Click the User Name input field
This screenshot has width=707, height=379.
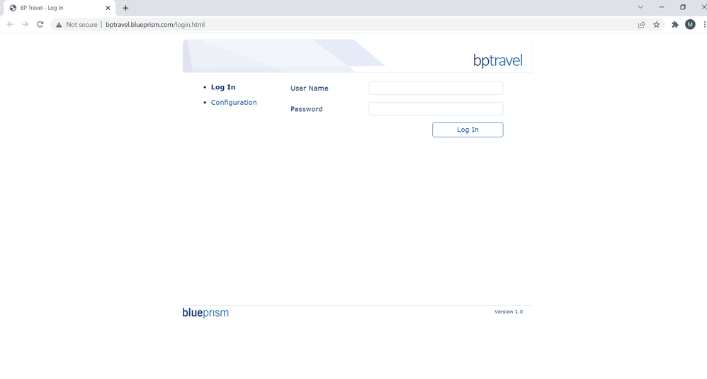[x=436, y=88]
